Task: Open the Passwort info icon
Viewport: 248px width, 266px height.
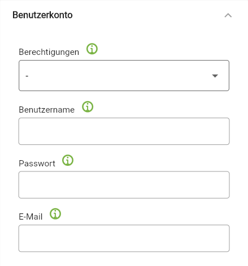Action: point(68,160)
